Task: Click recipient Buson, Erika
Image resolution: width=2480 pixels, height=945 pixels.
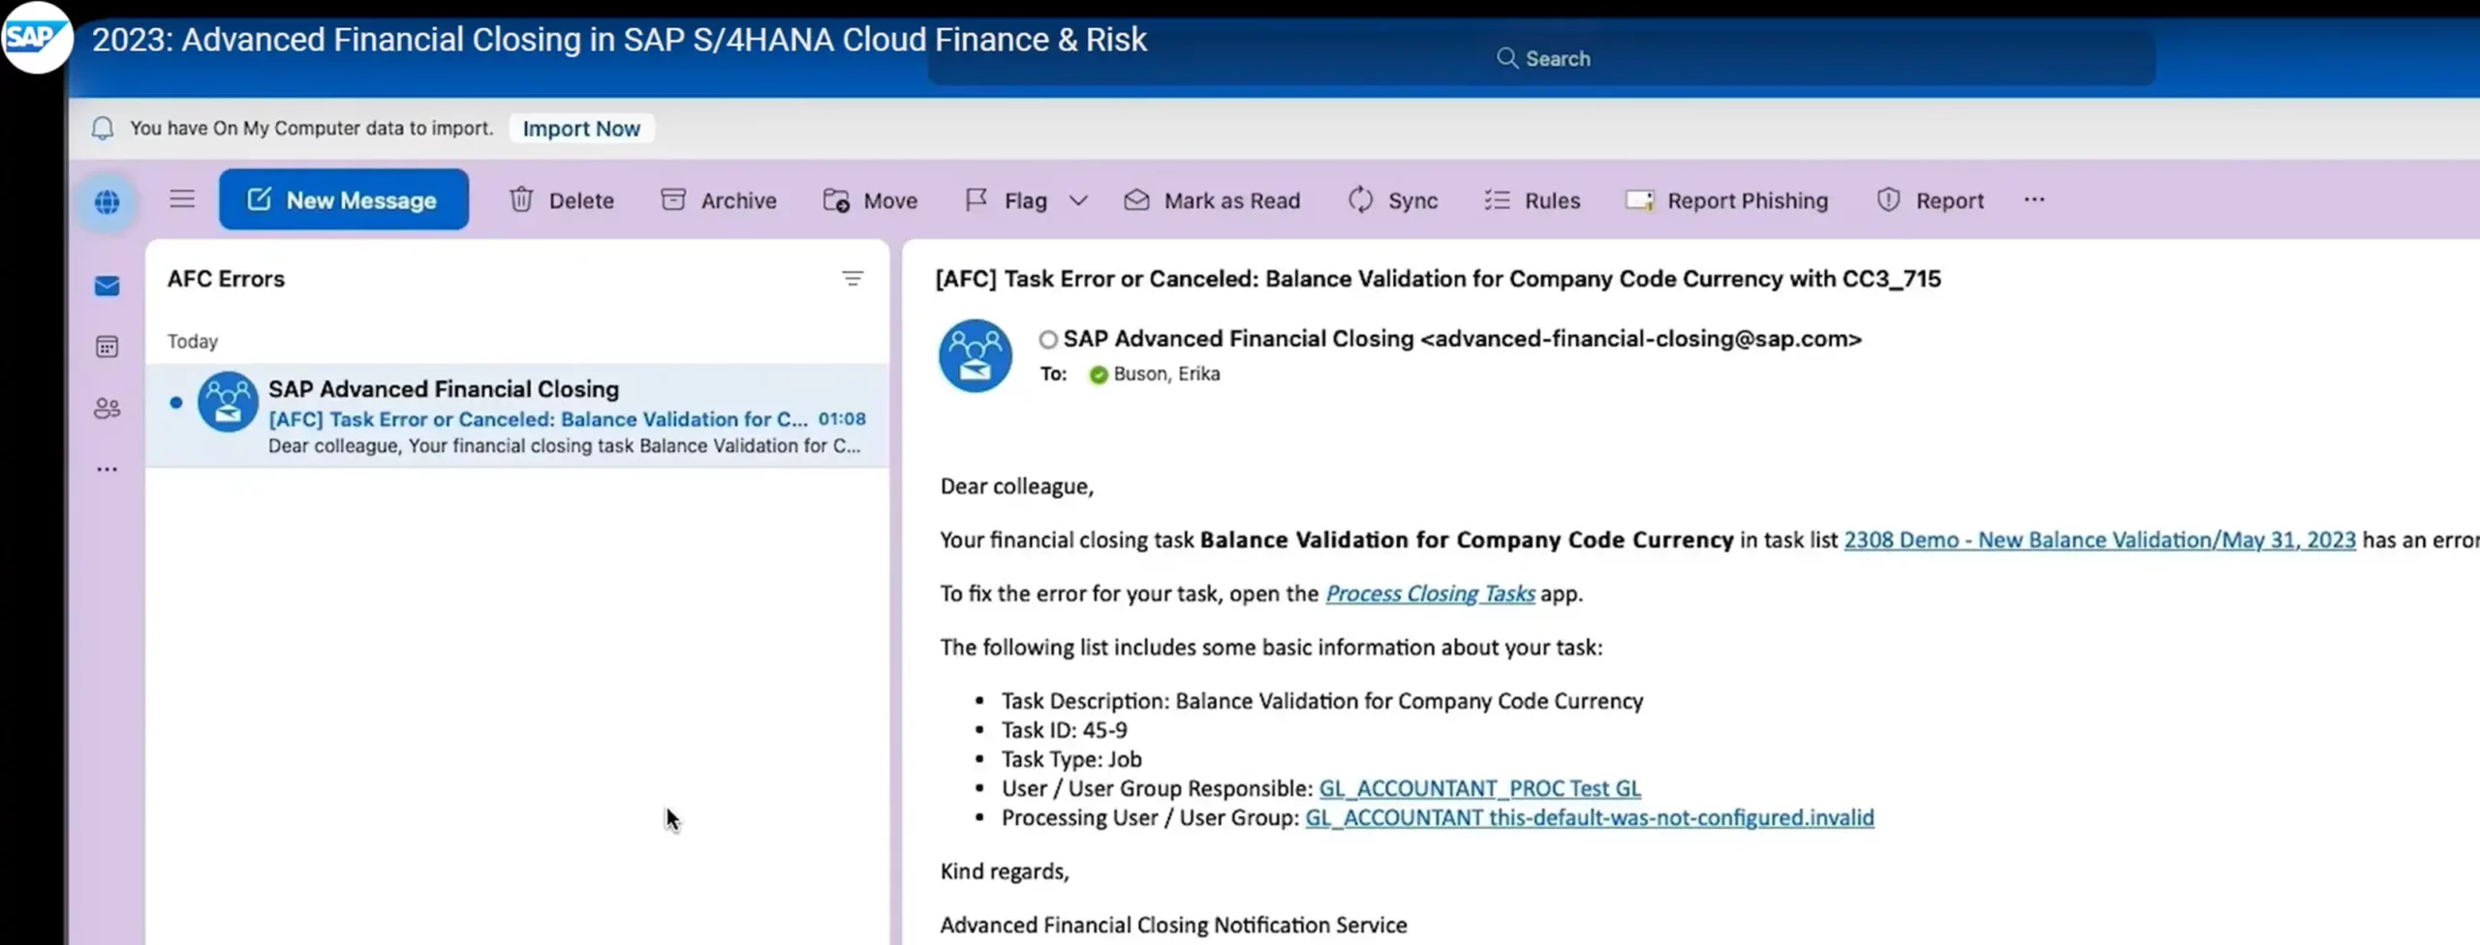Action: [x=1166, y=374]
